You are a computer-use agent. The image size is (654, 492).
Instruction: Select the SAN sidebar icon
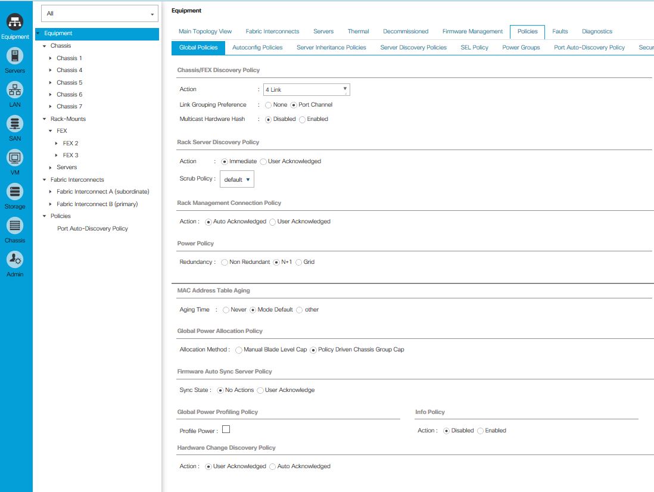point(15,125)
